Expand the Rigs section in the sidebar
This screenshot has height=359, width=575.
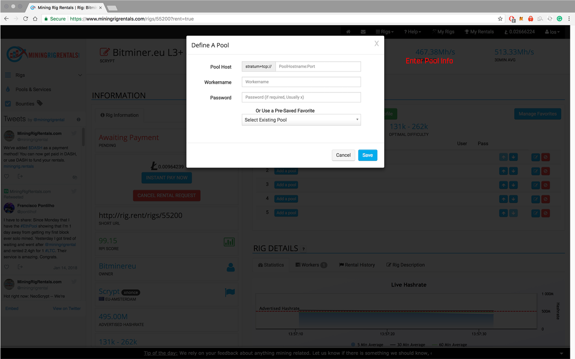tap(43, 75)
